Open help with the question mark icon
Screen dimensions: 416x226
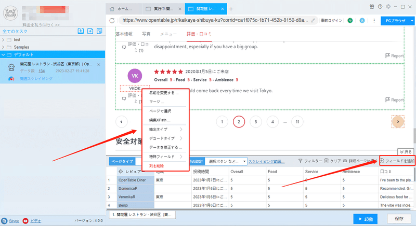point(380,7)
